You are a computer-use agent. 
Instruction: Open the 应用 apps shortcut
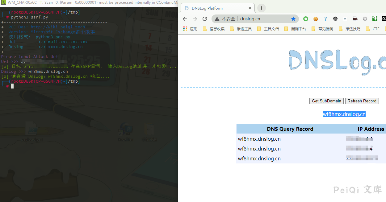pos(190,29)
